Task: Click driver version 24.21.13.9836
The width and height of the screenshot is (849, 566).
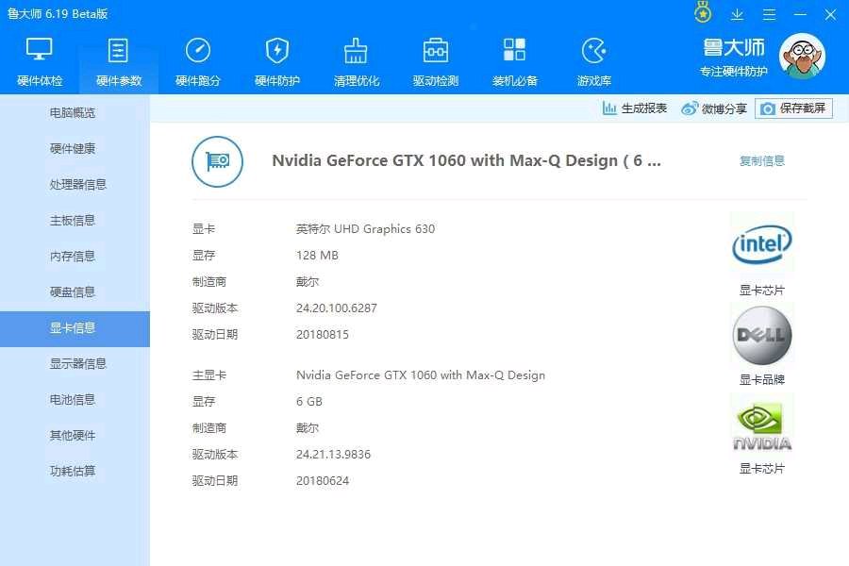Action: tap(334, 455)
